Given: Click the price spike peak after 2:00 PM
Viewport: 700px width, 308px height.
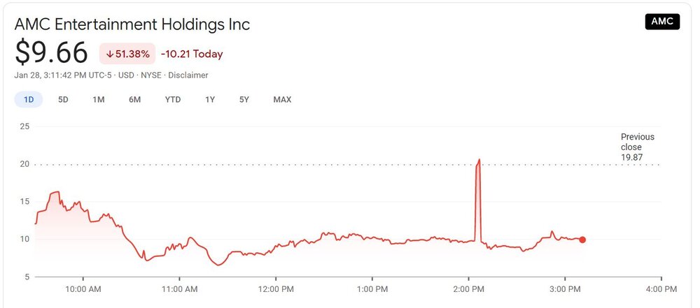Looking at the screenshot, I should [479, 160].
